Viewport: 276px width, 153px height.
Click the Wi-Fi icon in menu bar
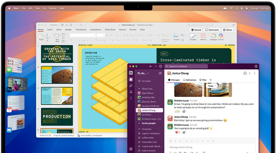231,8
